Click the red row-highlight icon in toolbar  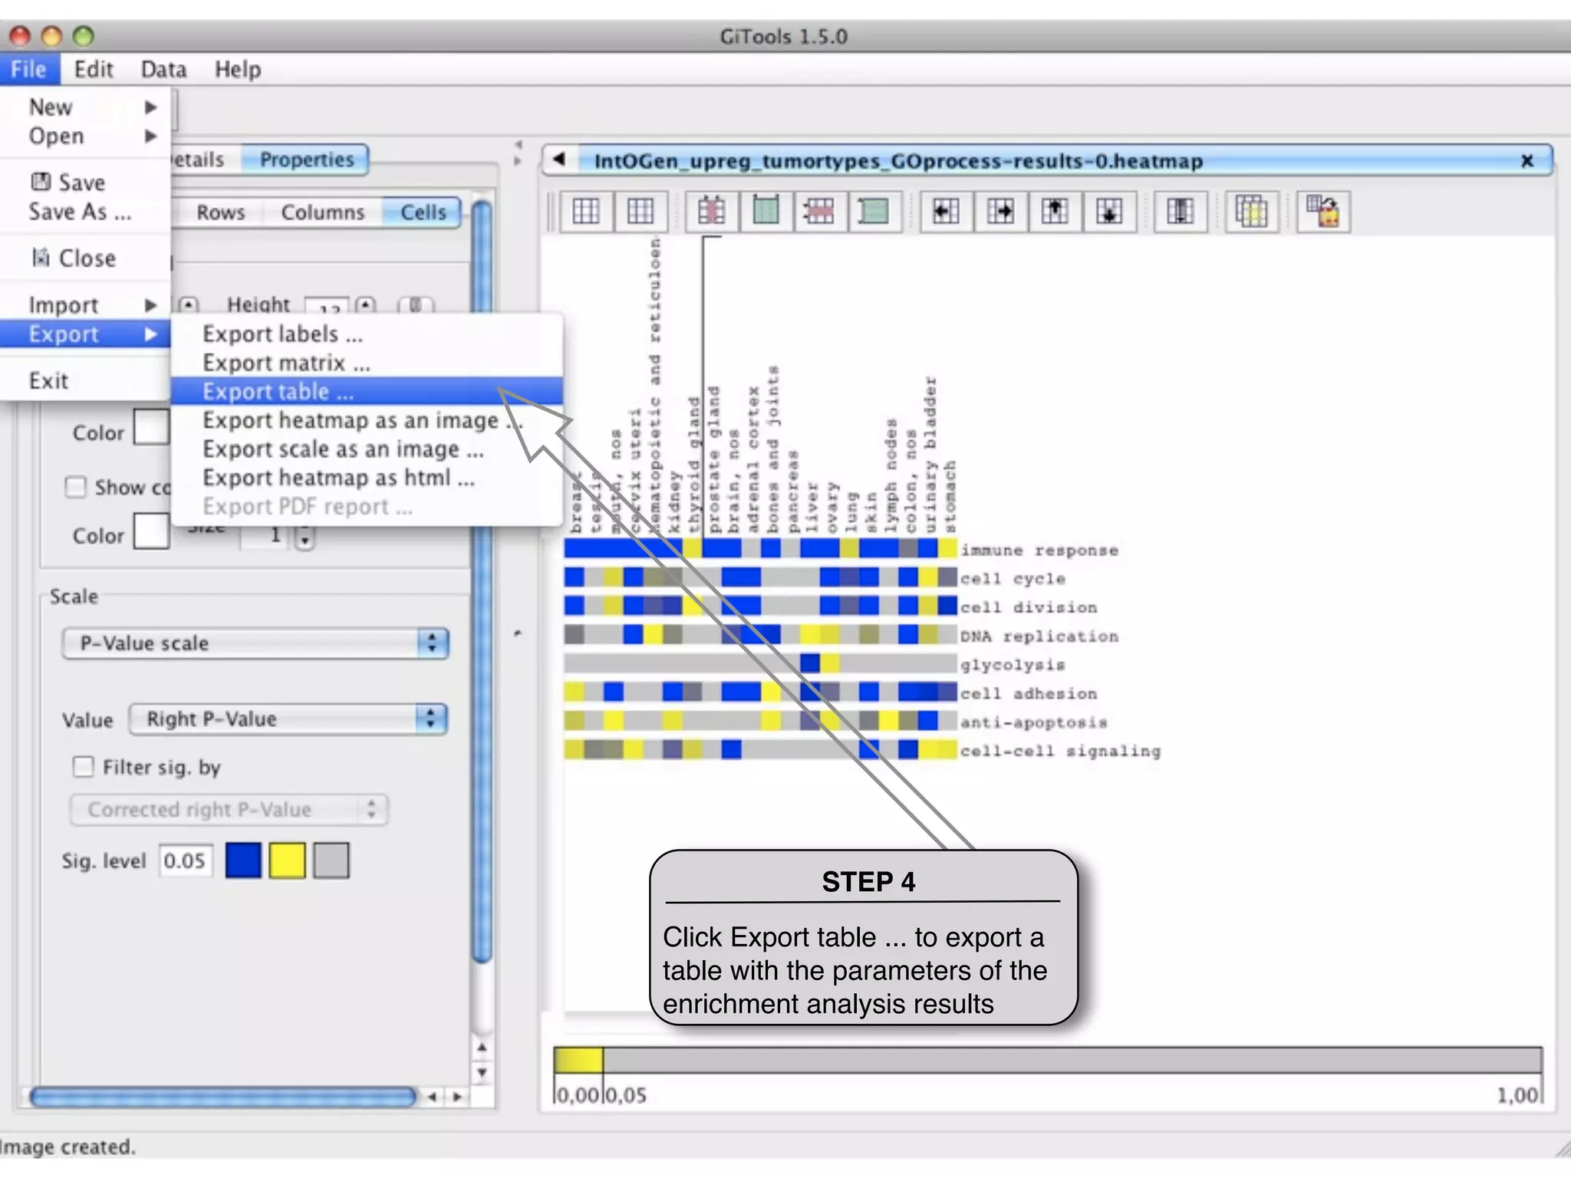[x=819, y=211]
